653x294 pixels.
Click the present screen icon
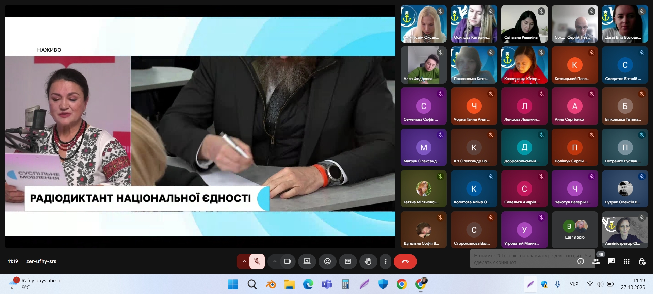(307, 261)
